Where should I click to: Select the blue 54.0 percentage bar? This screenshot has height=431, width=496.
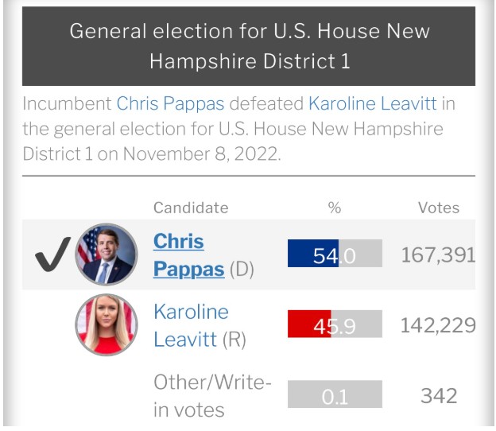[335, 254]
